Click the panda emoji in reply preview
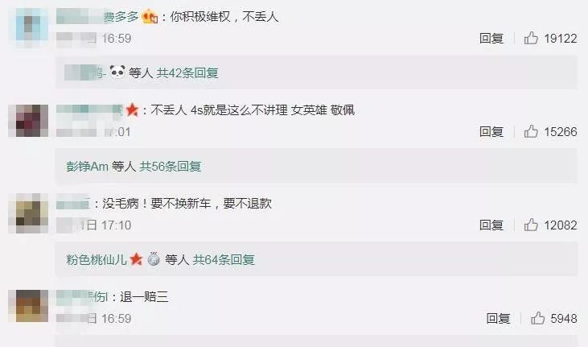The height and width of the screenshot is (347, 588). [117, 72]
